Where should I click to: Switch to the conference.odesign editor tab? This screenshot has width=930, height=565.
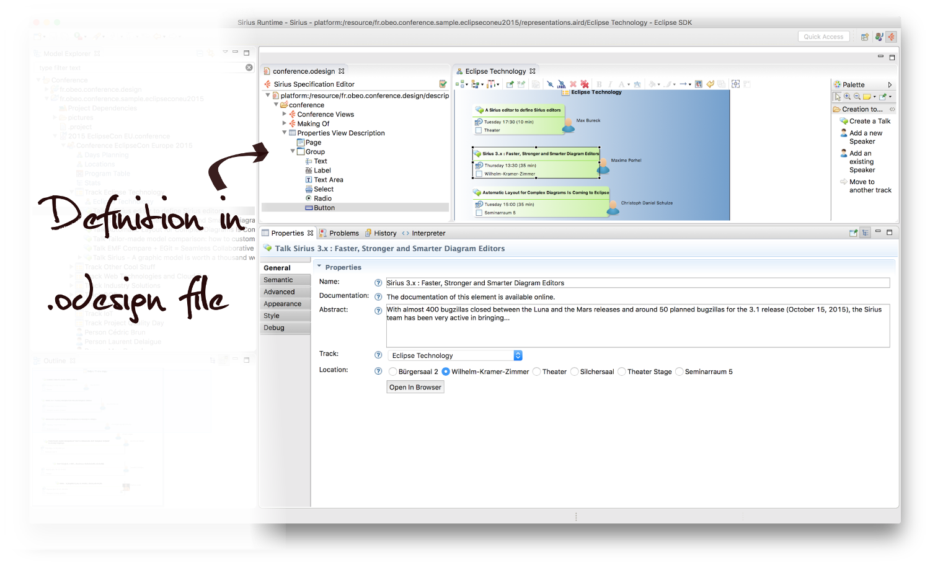[x=303, y=71]
